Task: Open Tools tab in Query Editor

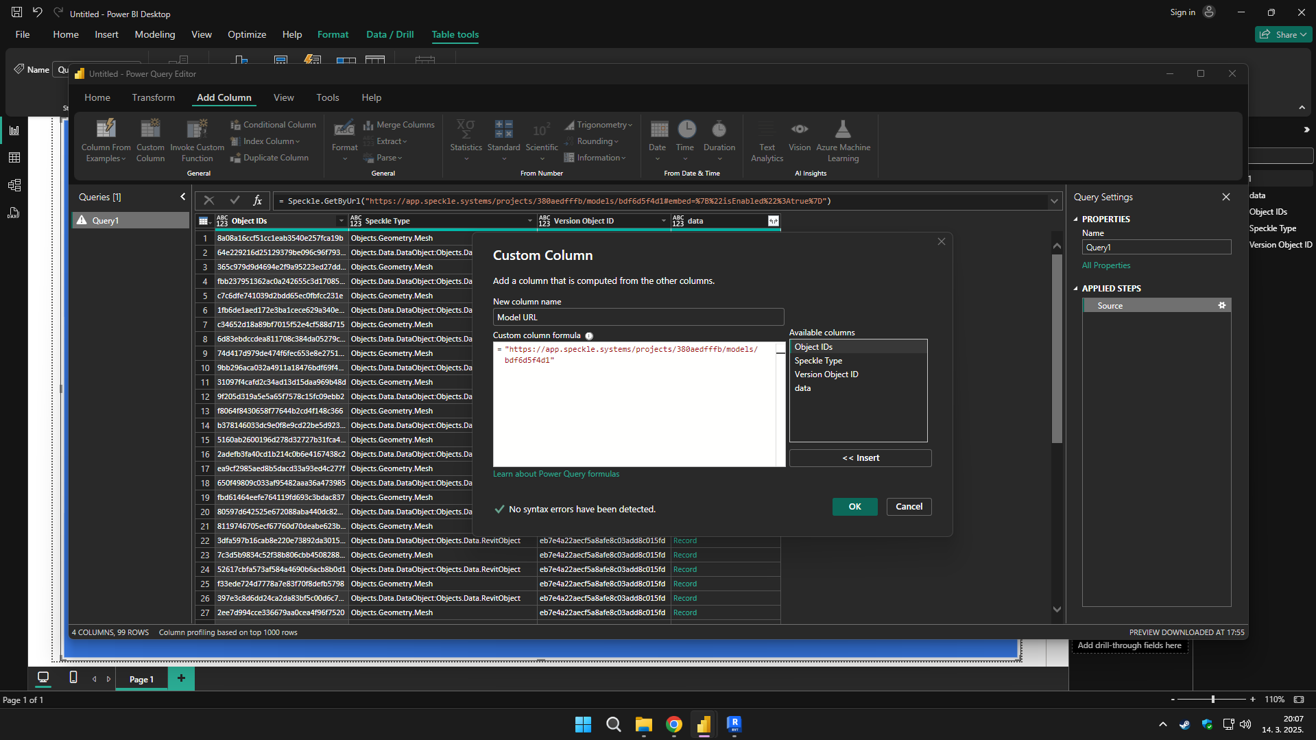Action: click(x=328, y=97)
